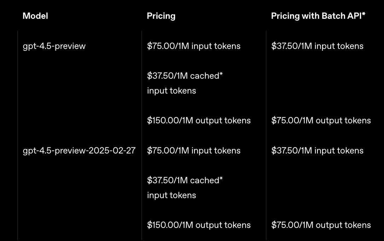Click the "Pricing" column header

(x=161, y=16)
